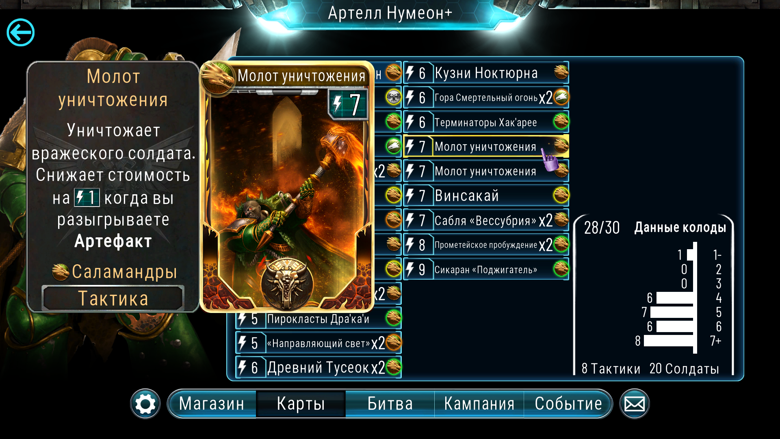Click the back arrow icon
780x439 pixels.
pos(21,33)
